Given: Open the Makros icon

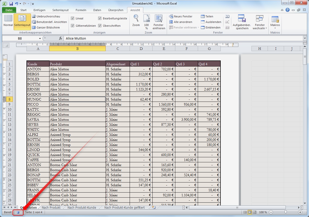Looking at the screenshot, I should point(275,19).
